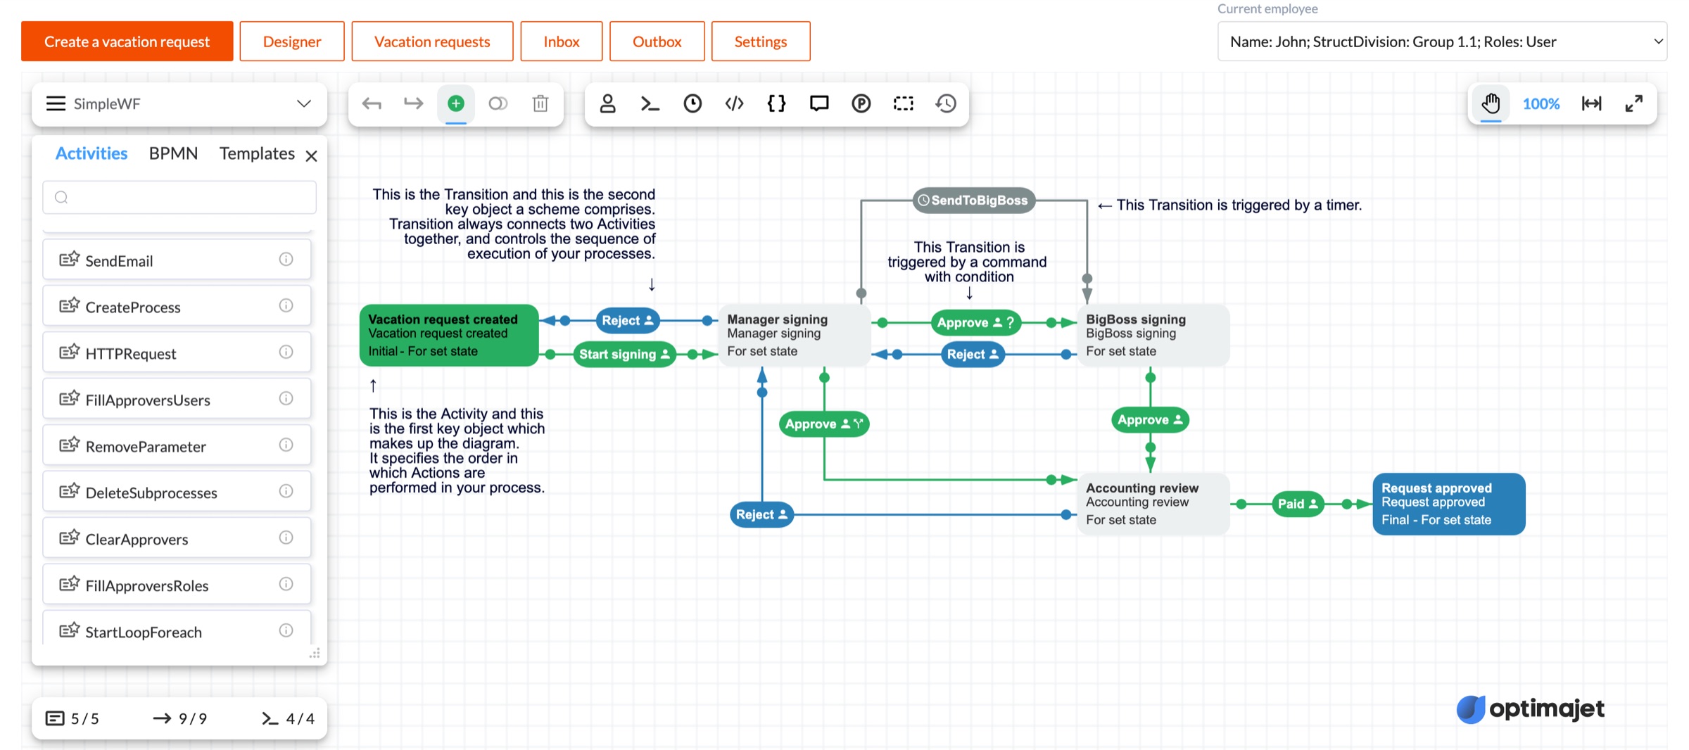Click the fit-to-width icon
The image size is (1689, 750).
1592,104
